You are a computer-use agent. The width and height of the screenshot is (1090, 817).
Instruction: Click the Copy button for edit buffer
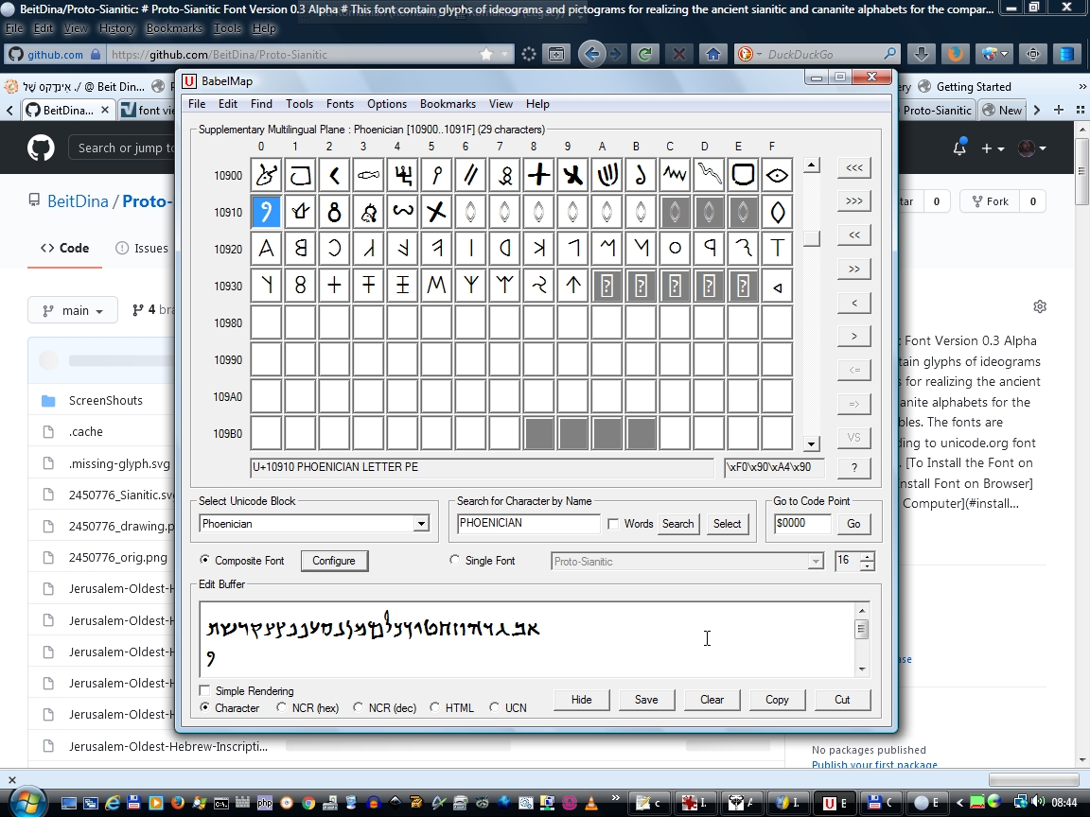click(x=777, y=700)
